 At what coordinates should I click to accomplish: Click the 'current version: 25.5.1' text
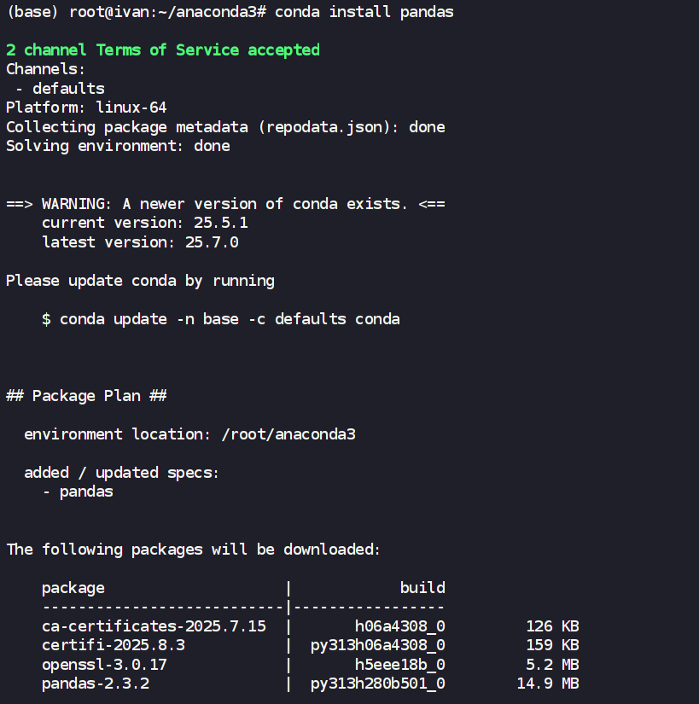(x=145, y=223)
